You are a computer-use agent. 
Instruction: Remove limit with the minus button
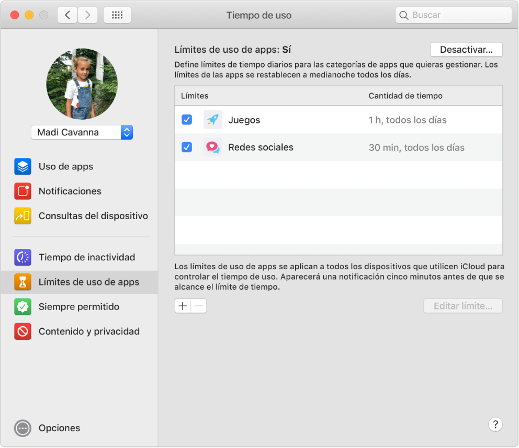[199, 306]
